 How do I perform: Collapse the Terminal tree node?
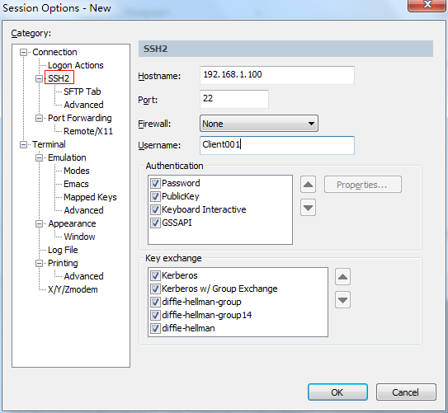[x=23, y=145]
